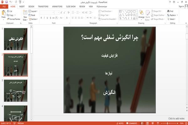Viewport: 188px width, 125px height.
Task: Open the Font Color dropdown swatch
Action: (67, 18)
